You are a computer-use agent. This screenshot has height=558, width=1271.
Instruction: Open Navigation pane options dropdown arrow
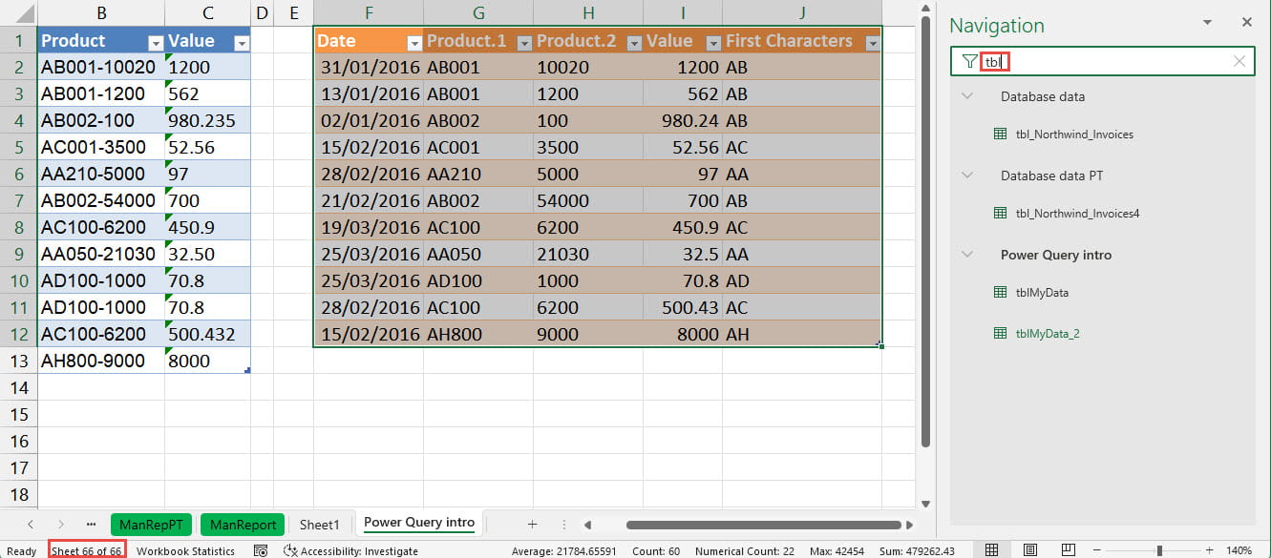pos(1207,23)
